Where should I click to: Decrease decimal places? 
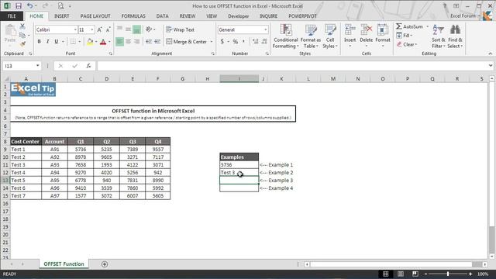pos(264,41)
